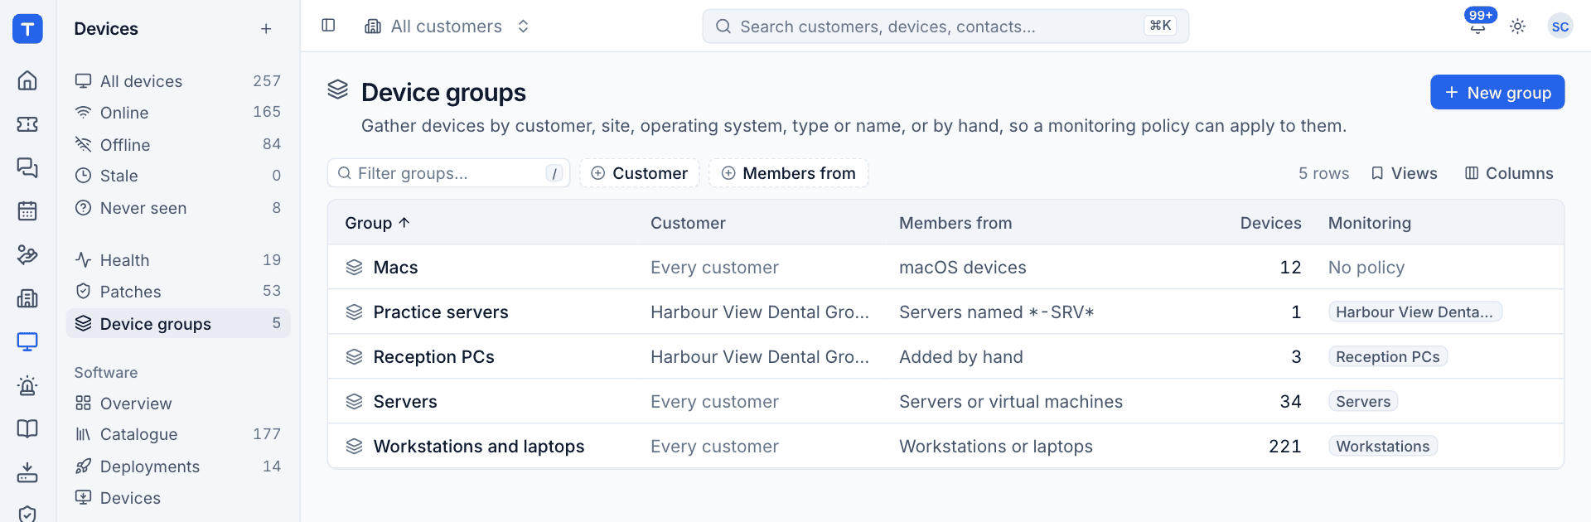Viewport: 1591px width, 522px height.
Task: Click the Reception PCs row layers icon
Action: (355, 356)
